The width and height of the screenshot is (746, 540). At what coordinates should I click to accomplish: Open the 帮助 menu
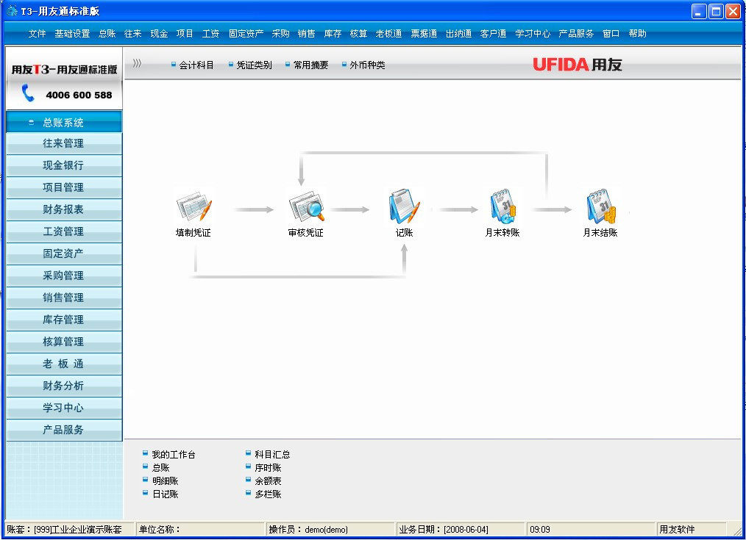(x=637, y=34)
